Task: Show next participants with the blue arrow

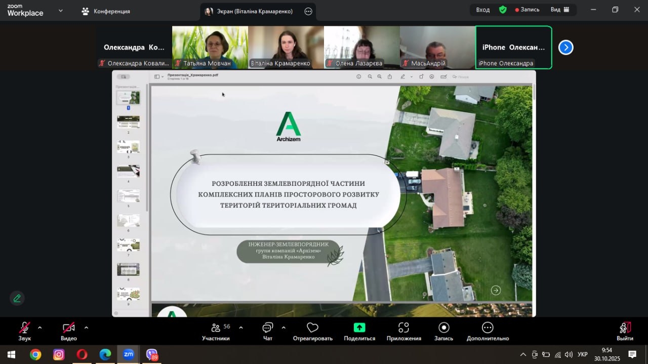Action: (565, 48)
